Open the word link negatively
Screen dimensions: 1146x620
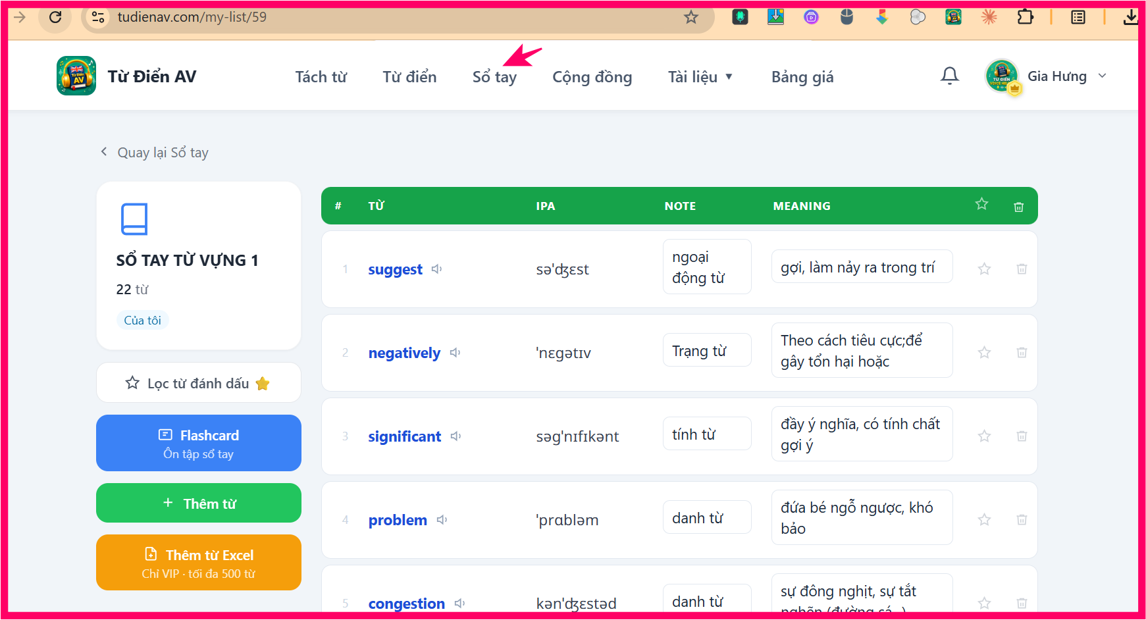[x=404, y=353]
